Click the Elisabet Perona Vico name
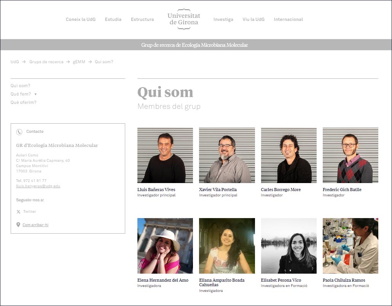392x306 pixels. click(281, 280)
